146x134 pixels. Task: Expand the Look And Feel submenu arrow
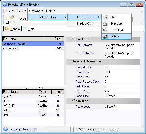point(65,17)
